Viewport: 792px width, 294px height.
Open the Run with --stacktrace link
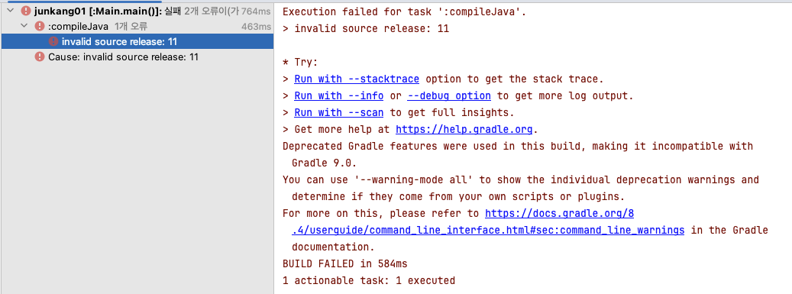point(357,79)
